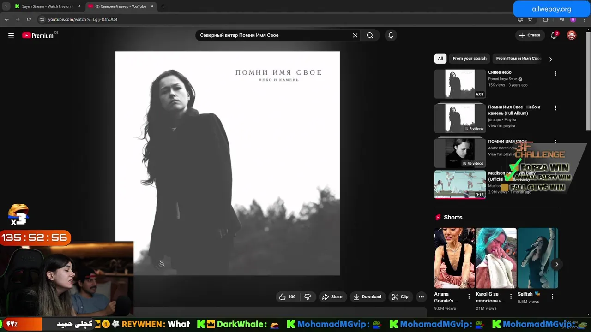Open Небо и камень Full Album title
Image resolution: width=591 pixels, height=332 pixels.
click(514, 110)
